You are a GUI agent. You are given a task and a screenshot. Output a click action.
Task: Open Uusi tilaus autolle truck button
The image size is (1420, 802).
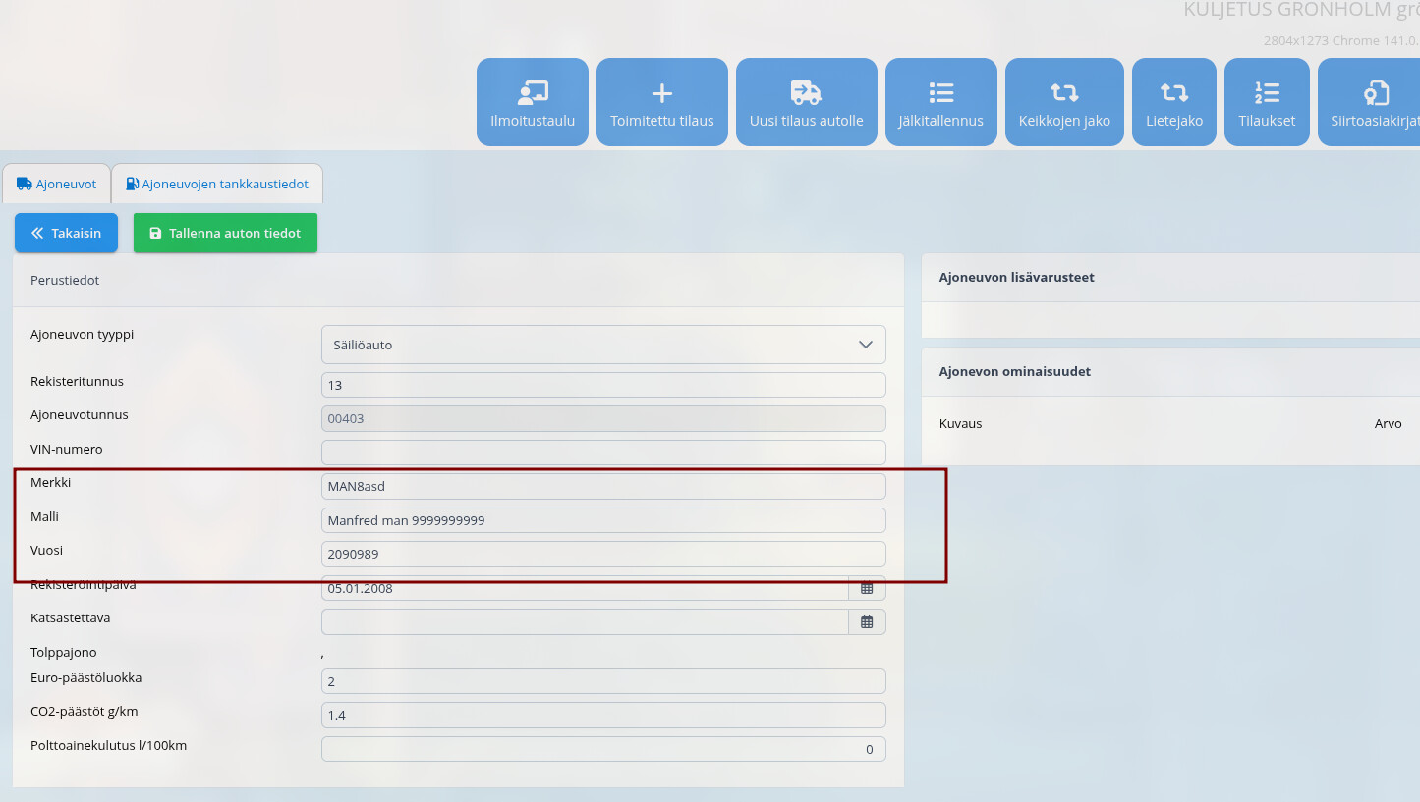tap(806, 102)
